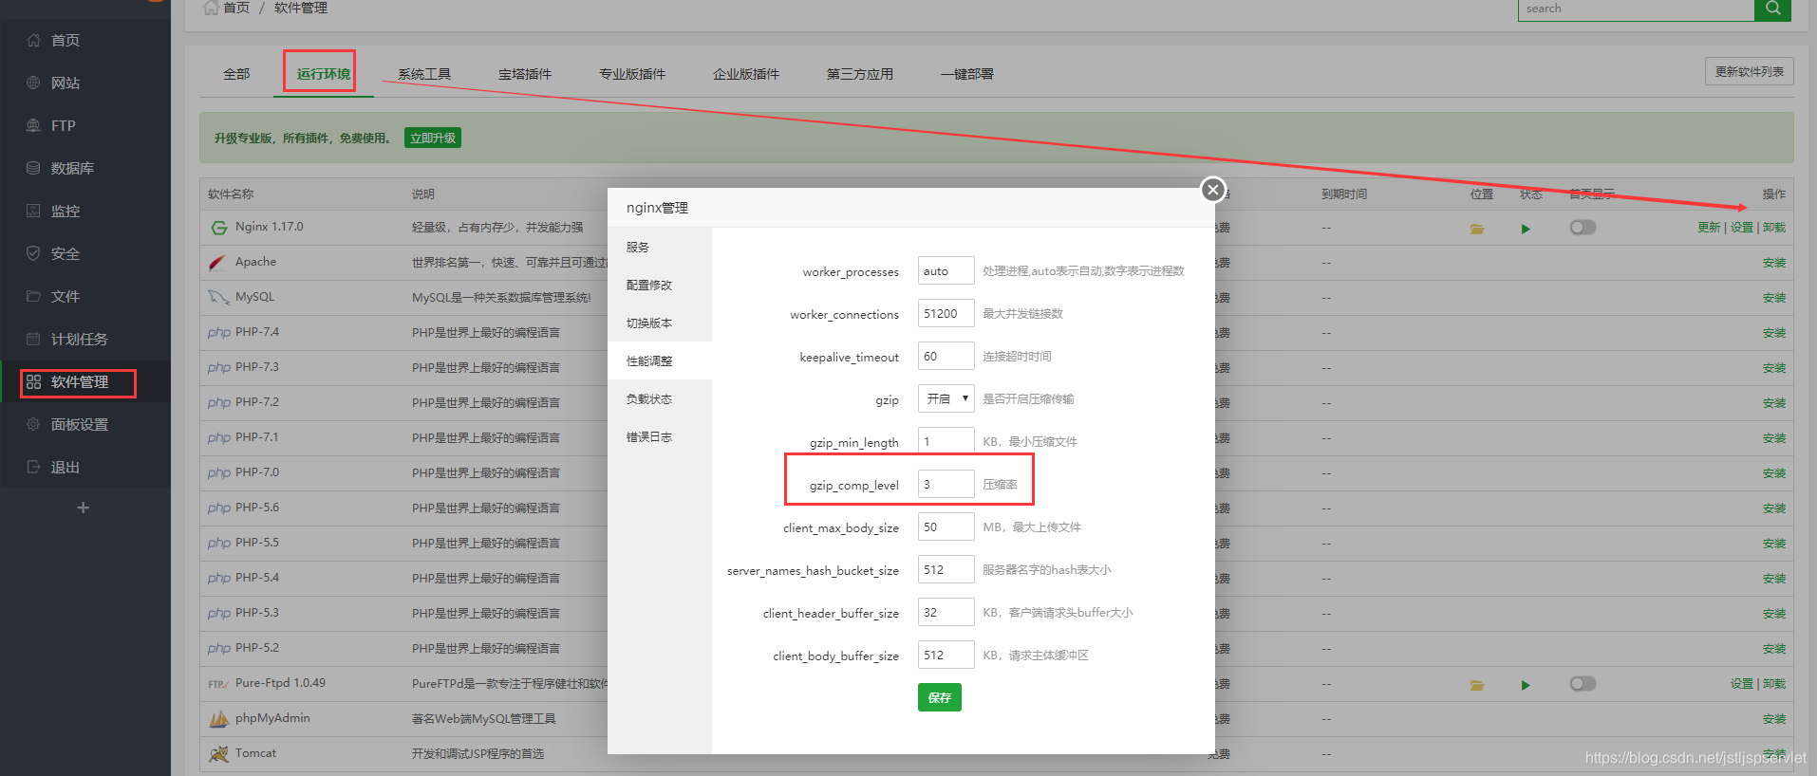Screen dimensions: 1817x776
Task: Switch to the 第三方应用 tab
Action: tap(860, 74)
